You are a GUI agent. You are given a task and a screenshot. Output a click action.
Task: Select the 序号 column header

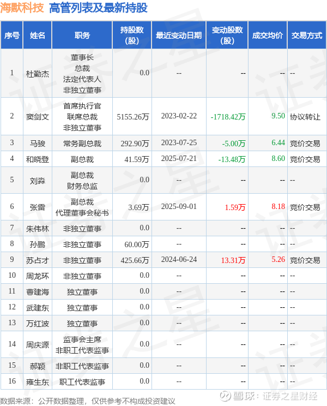pyautogui.click(x=12, y=35)
